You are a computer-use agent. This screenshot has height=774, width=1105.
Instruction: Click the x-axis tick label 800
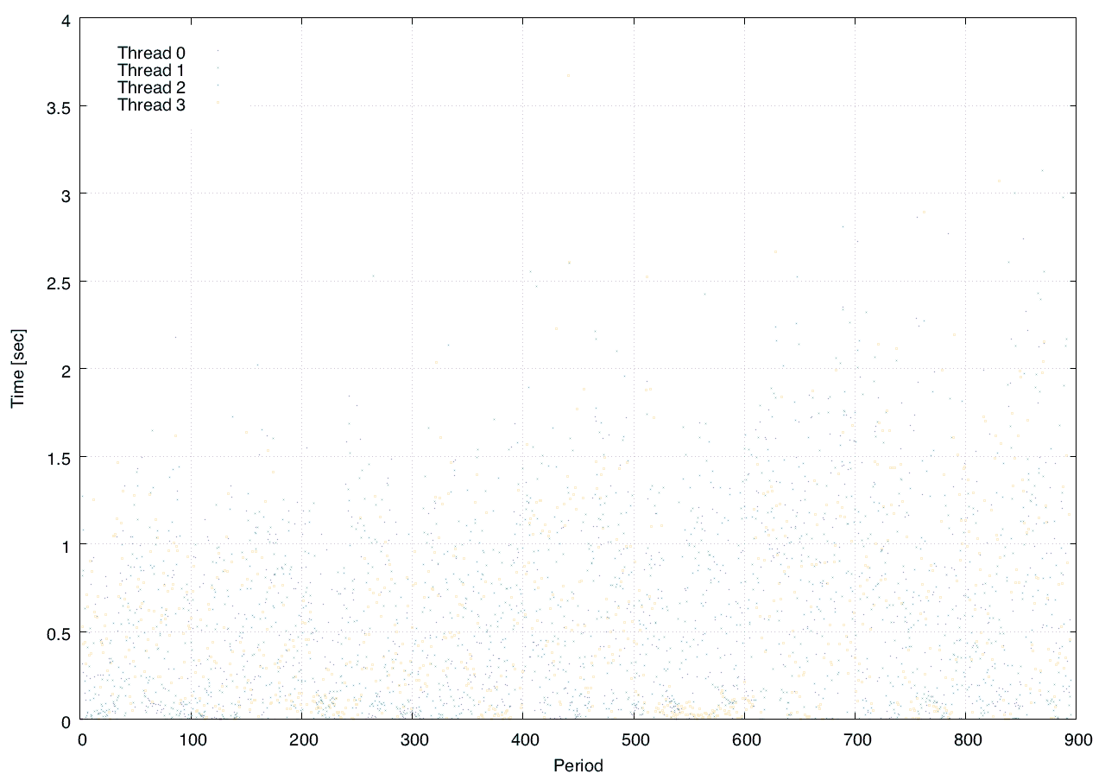click(966, 739)
